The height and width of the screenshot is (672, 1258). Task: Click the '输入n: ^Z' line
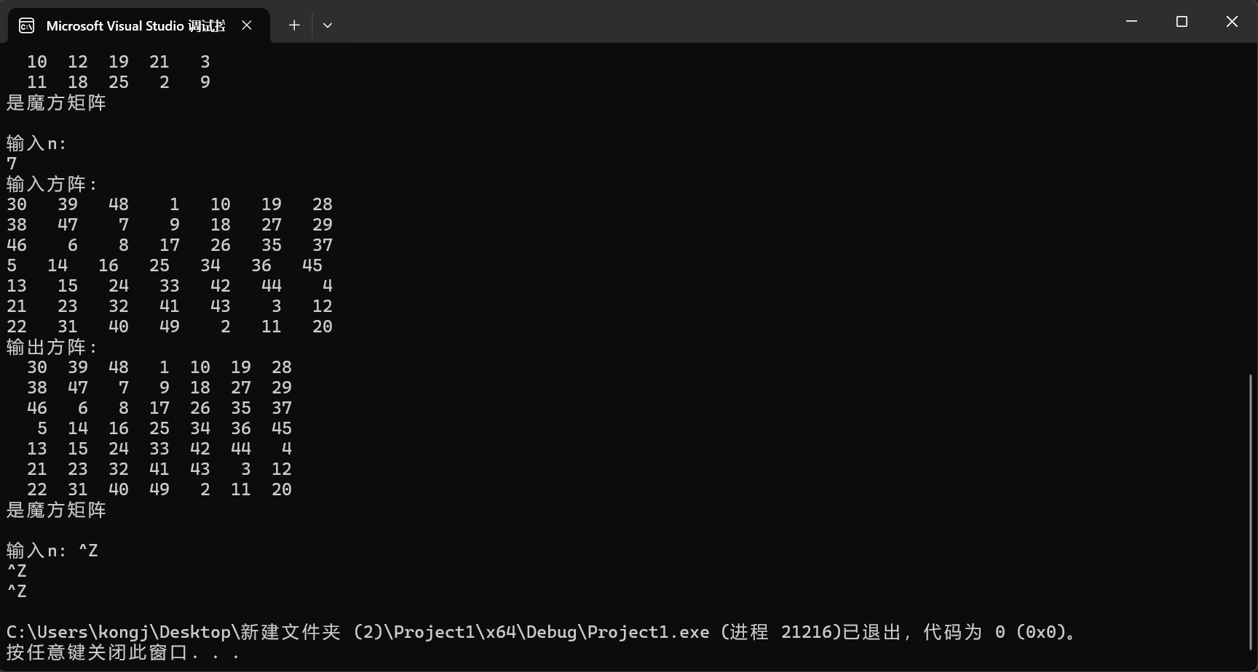[52, 551]
